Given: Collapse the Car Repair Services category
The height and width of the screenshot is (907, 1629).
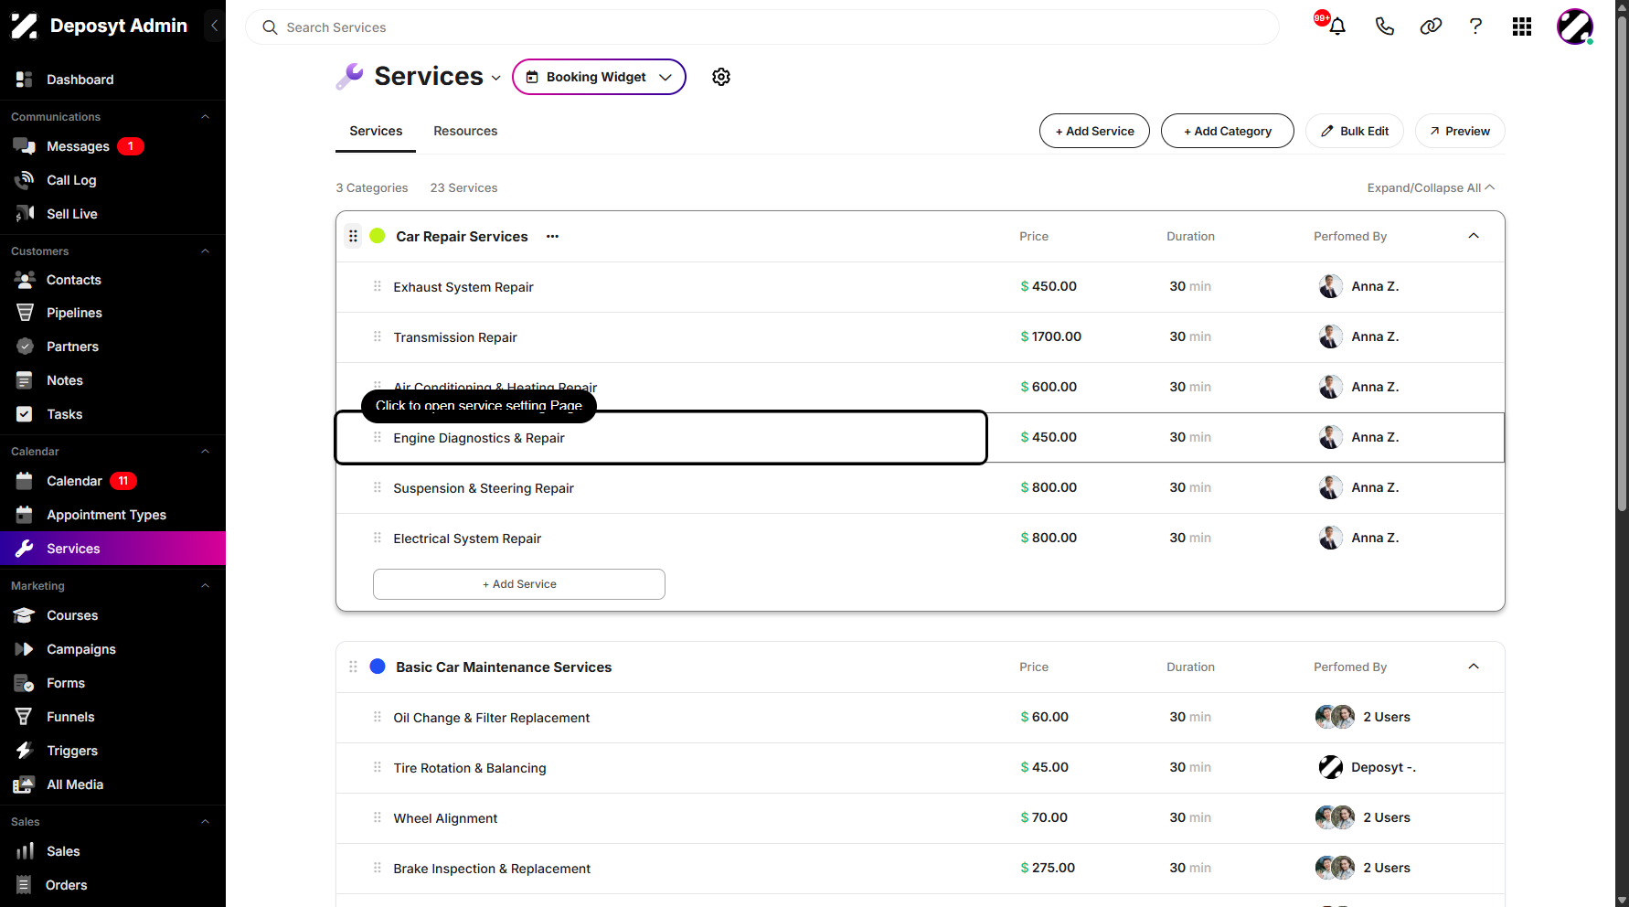Looking at the screenshot, I should (1474, 236).
